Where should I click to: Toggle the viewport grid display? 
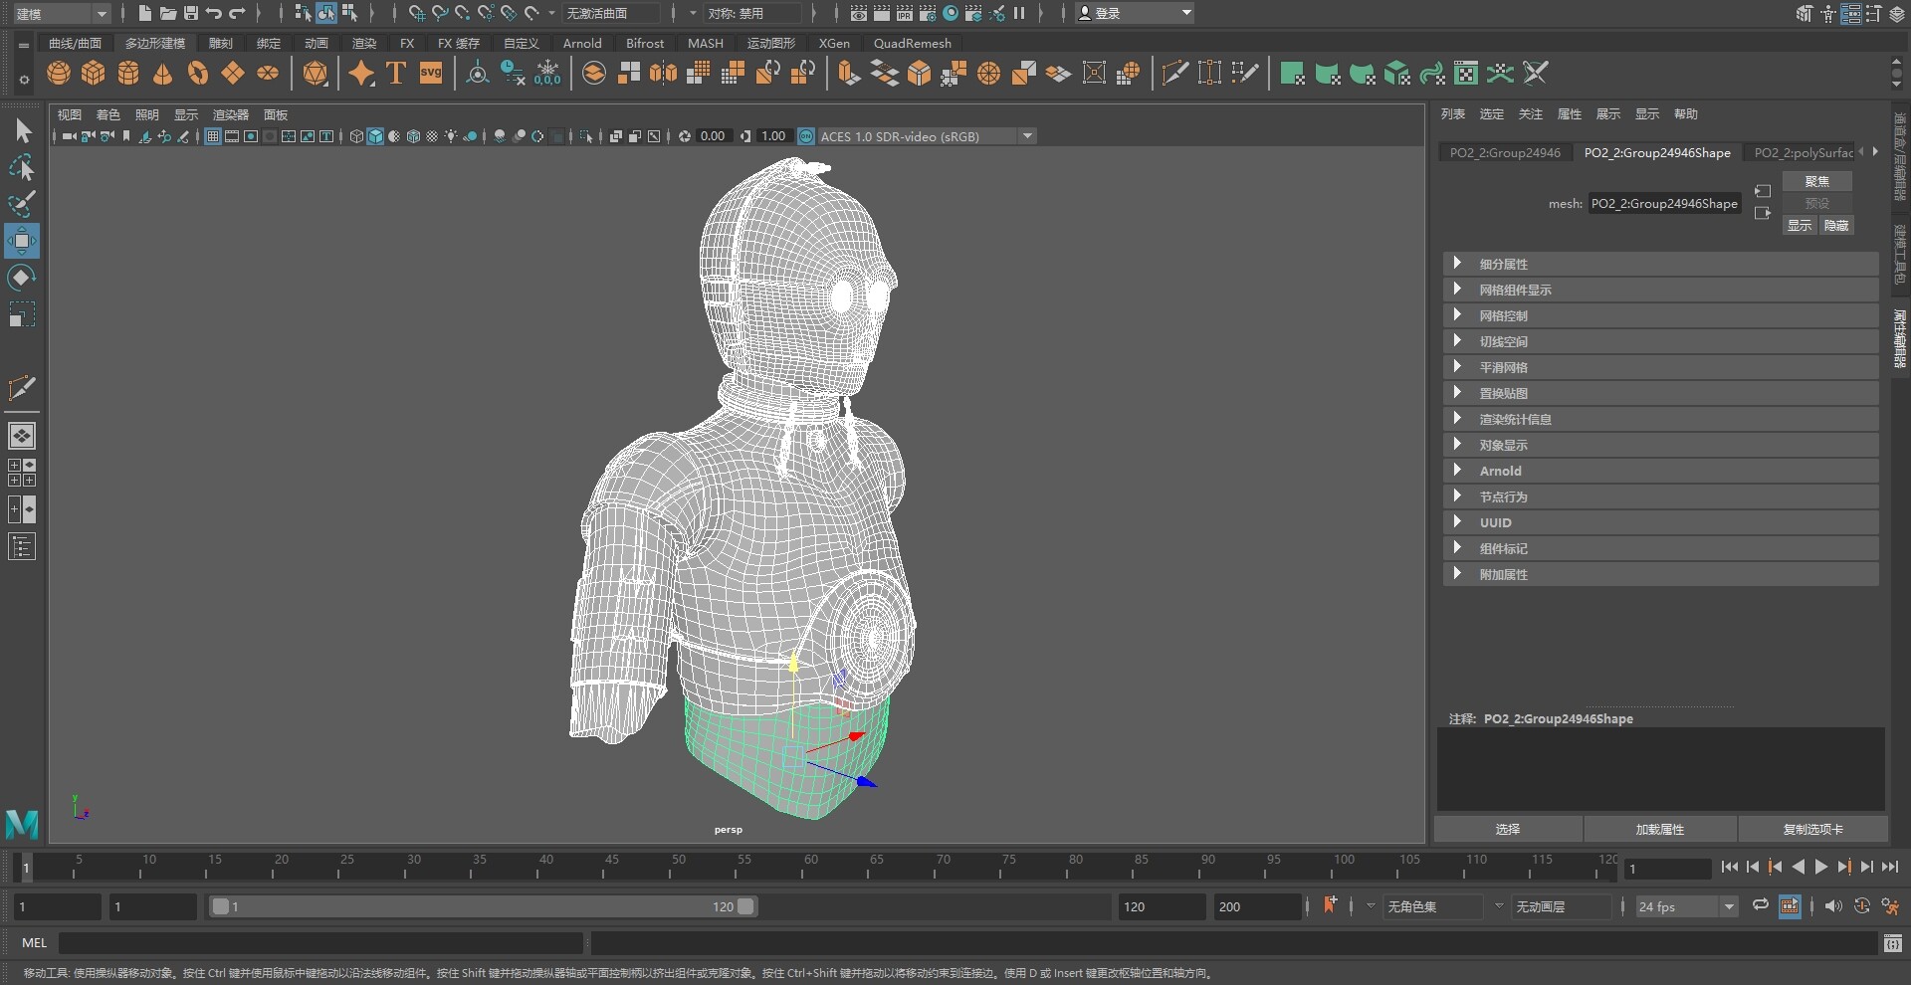(x=212, y=136)
